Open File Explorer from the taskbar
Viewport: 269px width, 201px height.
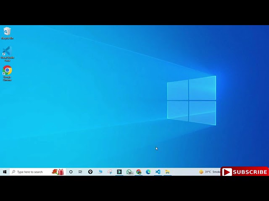[167, 172]
